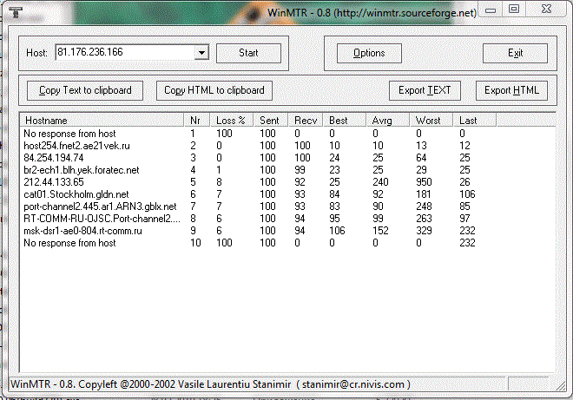This screenshot has width=573, height=400.
Task: Click the Last column header
Action: tap(474, 121)
